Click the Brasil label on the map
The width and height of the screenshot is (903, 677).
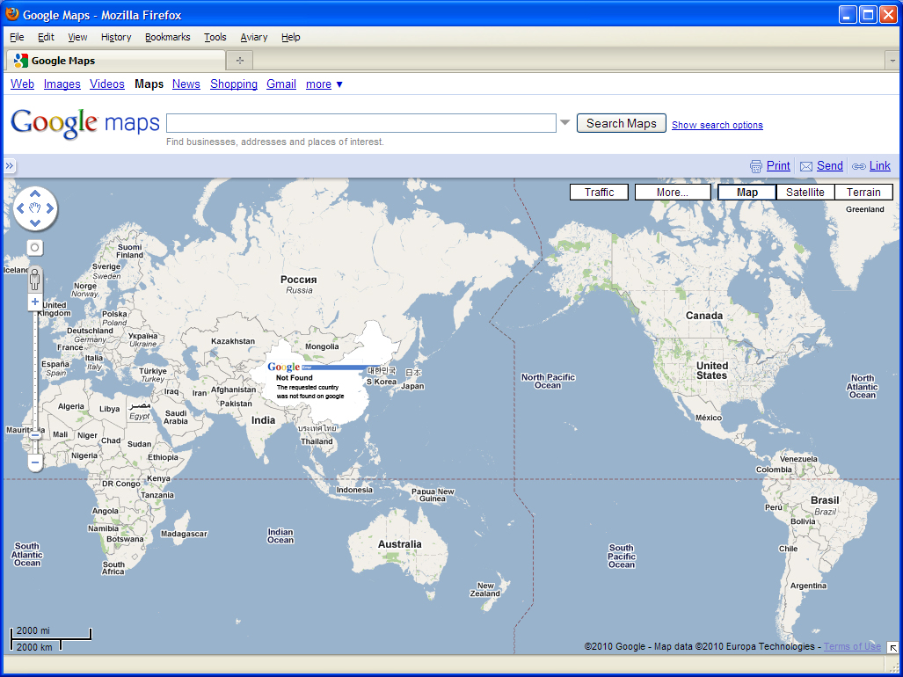pyautogui.click(x=825, y=500)
